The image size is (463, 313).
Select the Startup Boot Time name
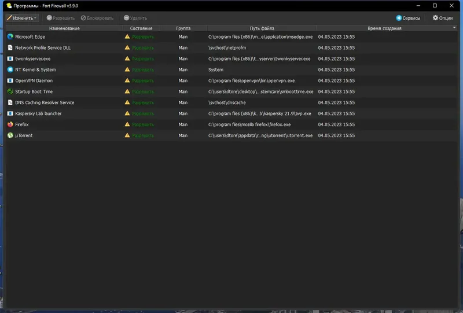34,91
